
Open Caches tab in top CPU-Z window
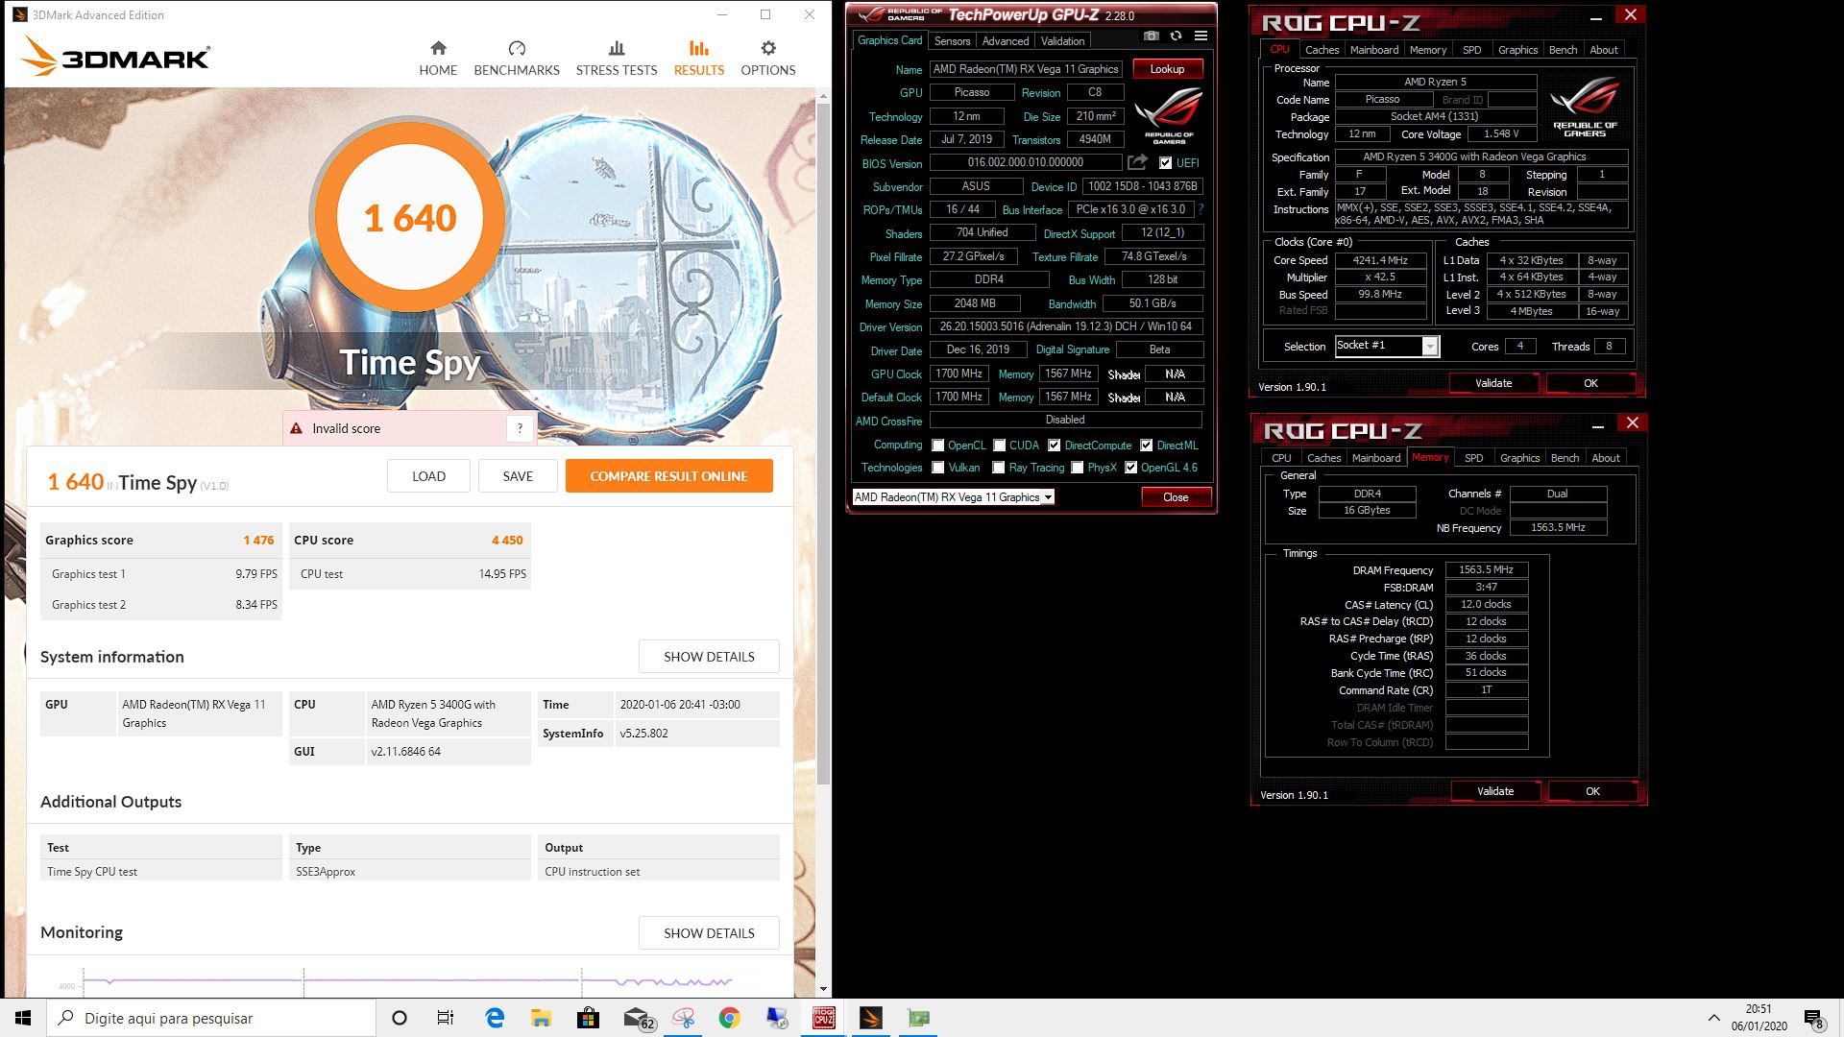1322,50
